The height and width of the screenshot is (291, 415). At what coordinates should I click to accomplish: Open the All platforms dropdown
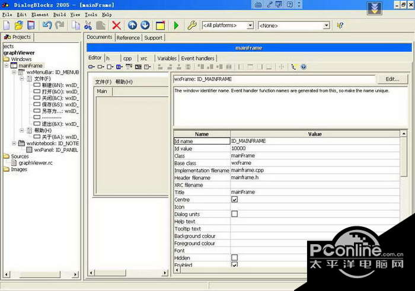tap(250, 25)
